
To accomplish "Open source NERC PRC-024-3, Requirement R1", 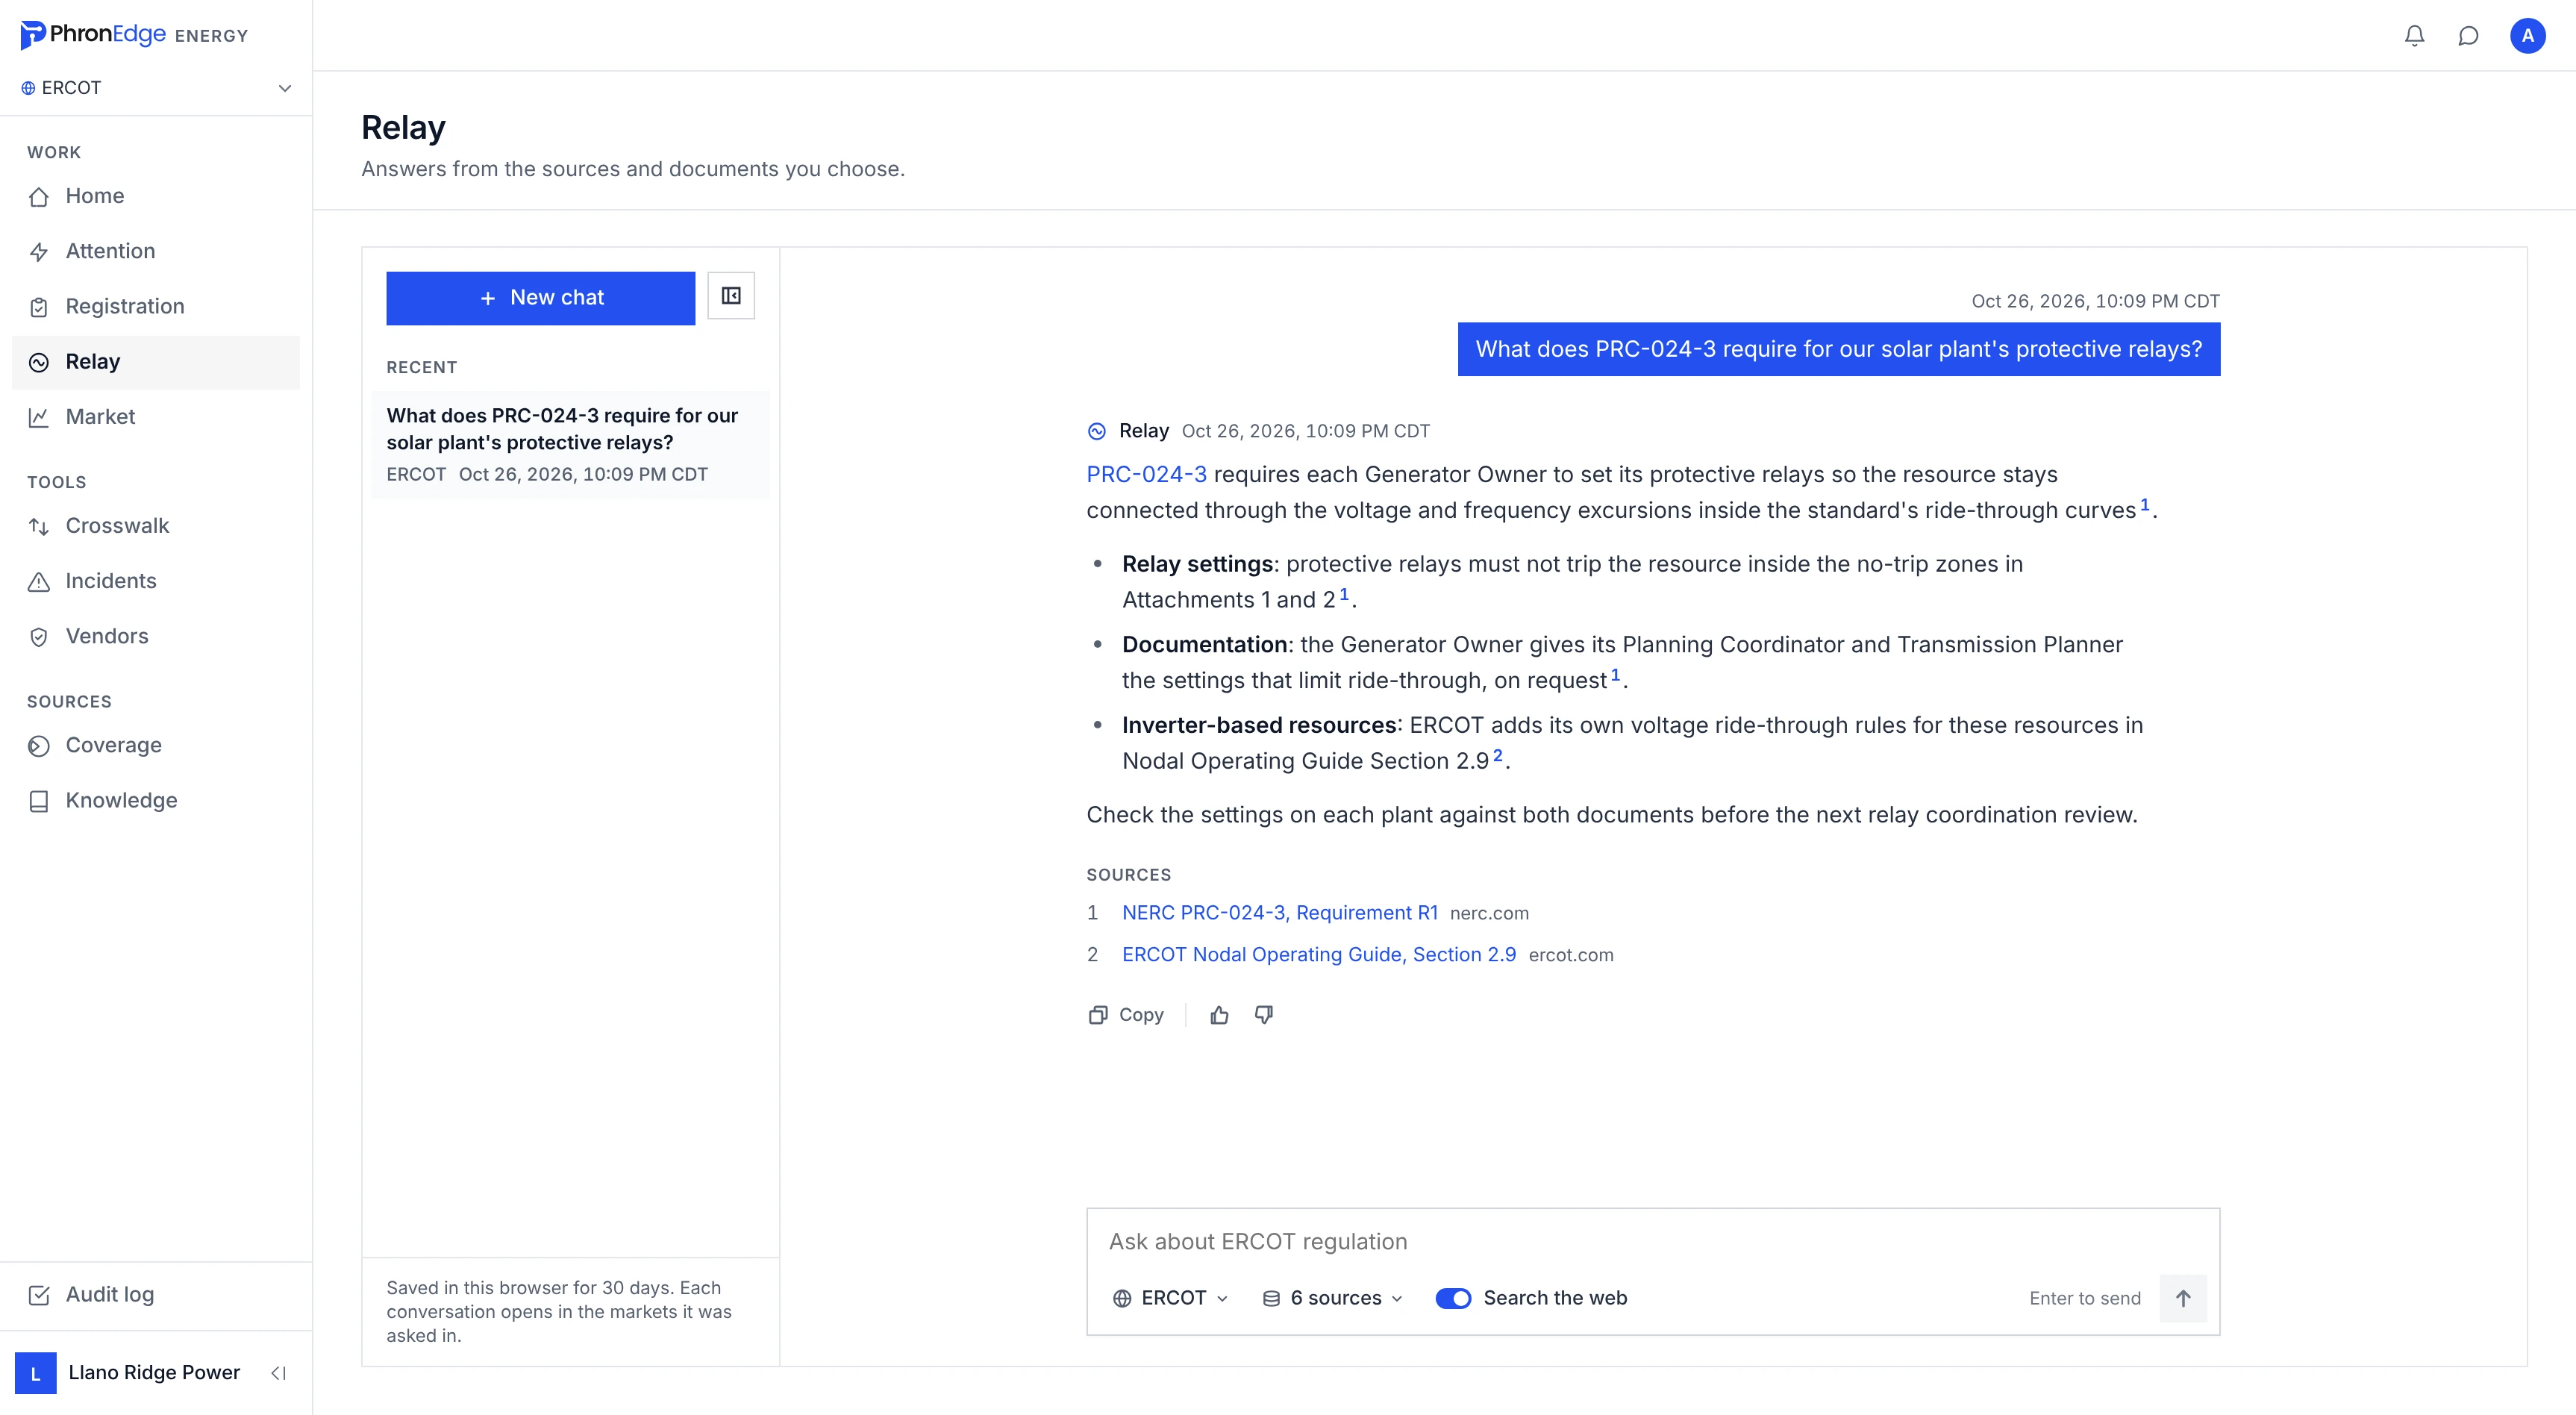I will 1280,913.
